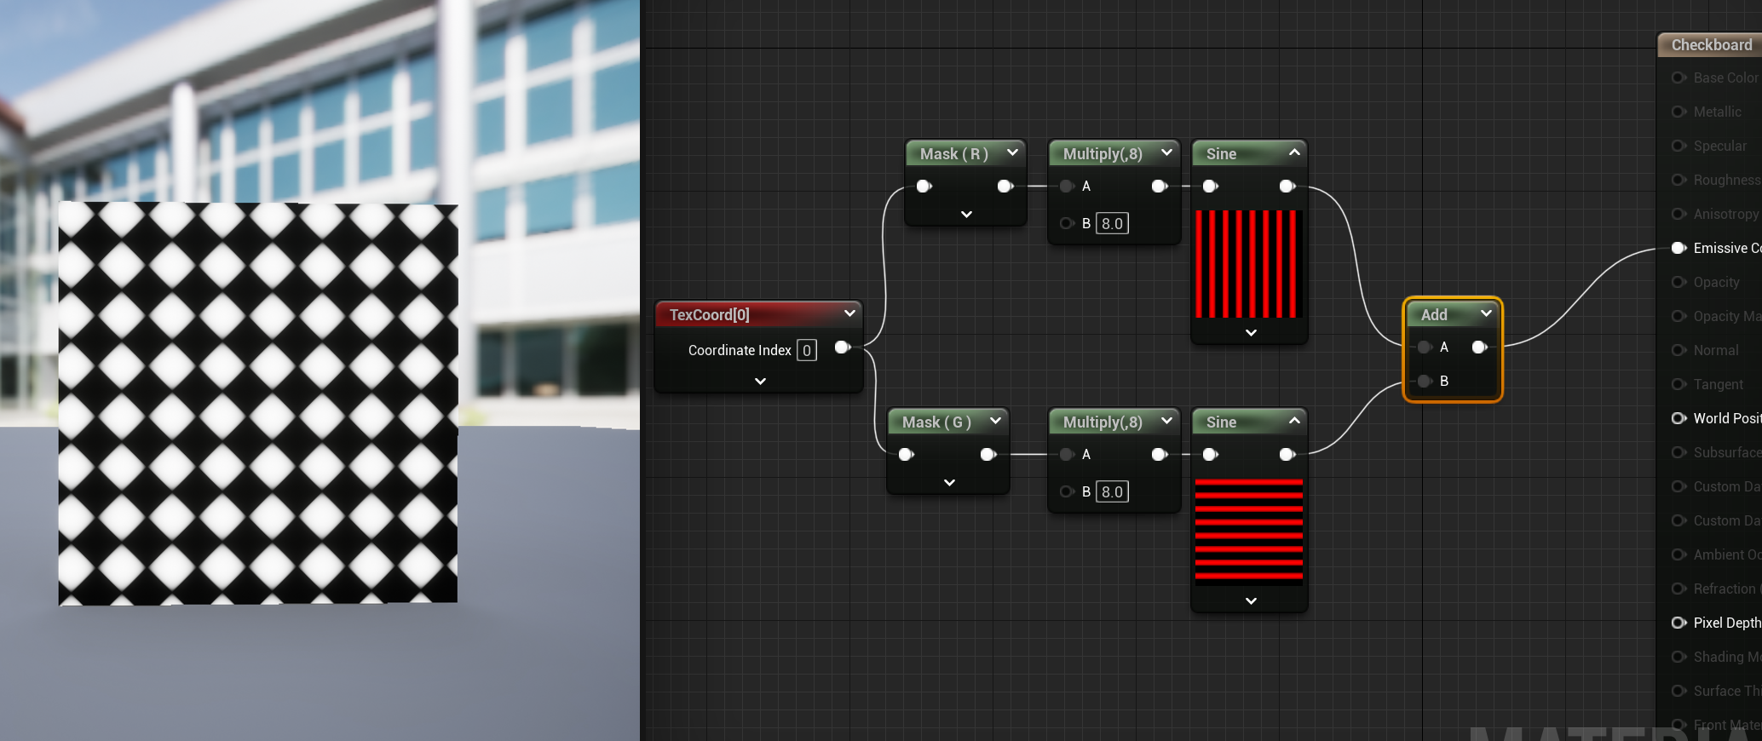Open title dropdown of Multiply after Mask (G)
Screen dimensions: 1762x741
[x=1166, y=421]
